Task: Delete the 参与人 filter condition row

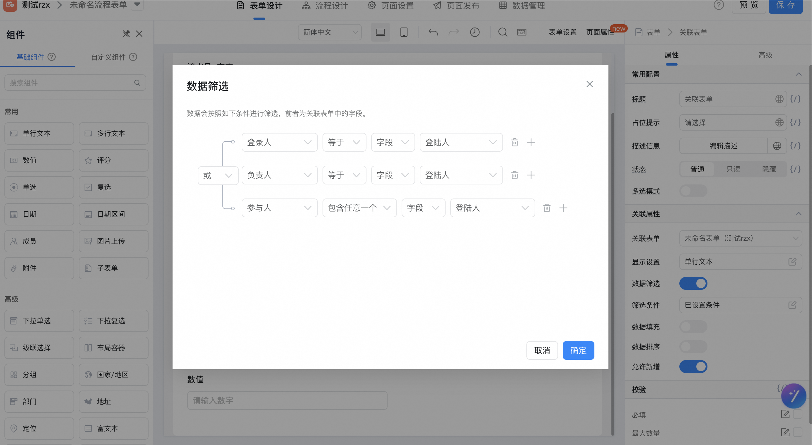Action: [x=547, y=208]
